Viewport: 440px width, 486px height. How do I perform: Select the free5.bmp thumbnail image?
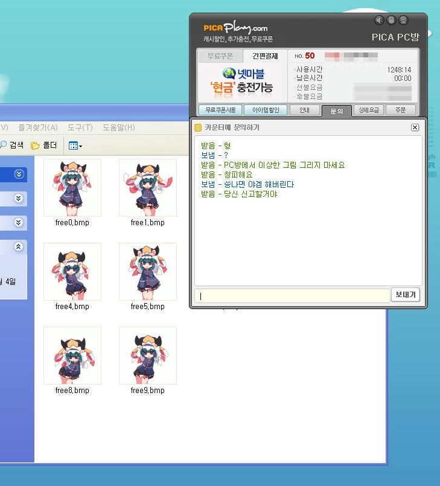pos(148,272)
